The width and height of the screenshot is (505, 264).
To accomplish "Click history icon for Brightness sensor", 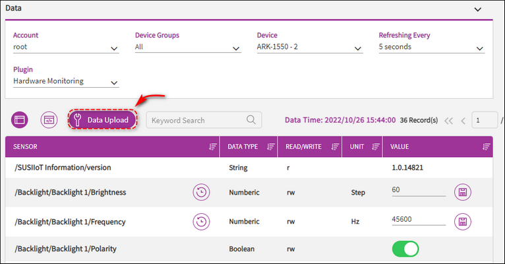I will coord(200,192).
